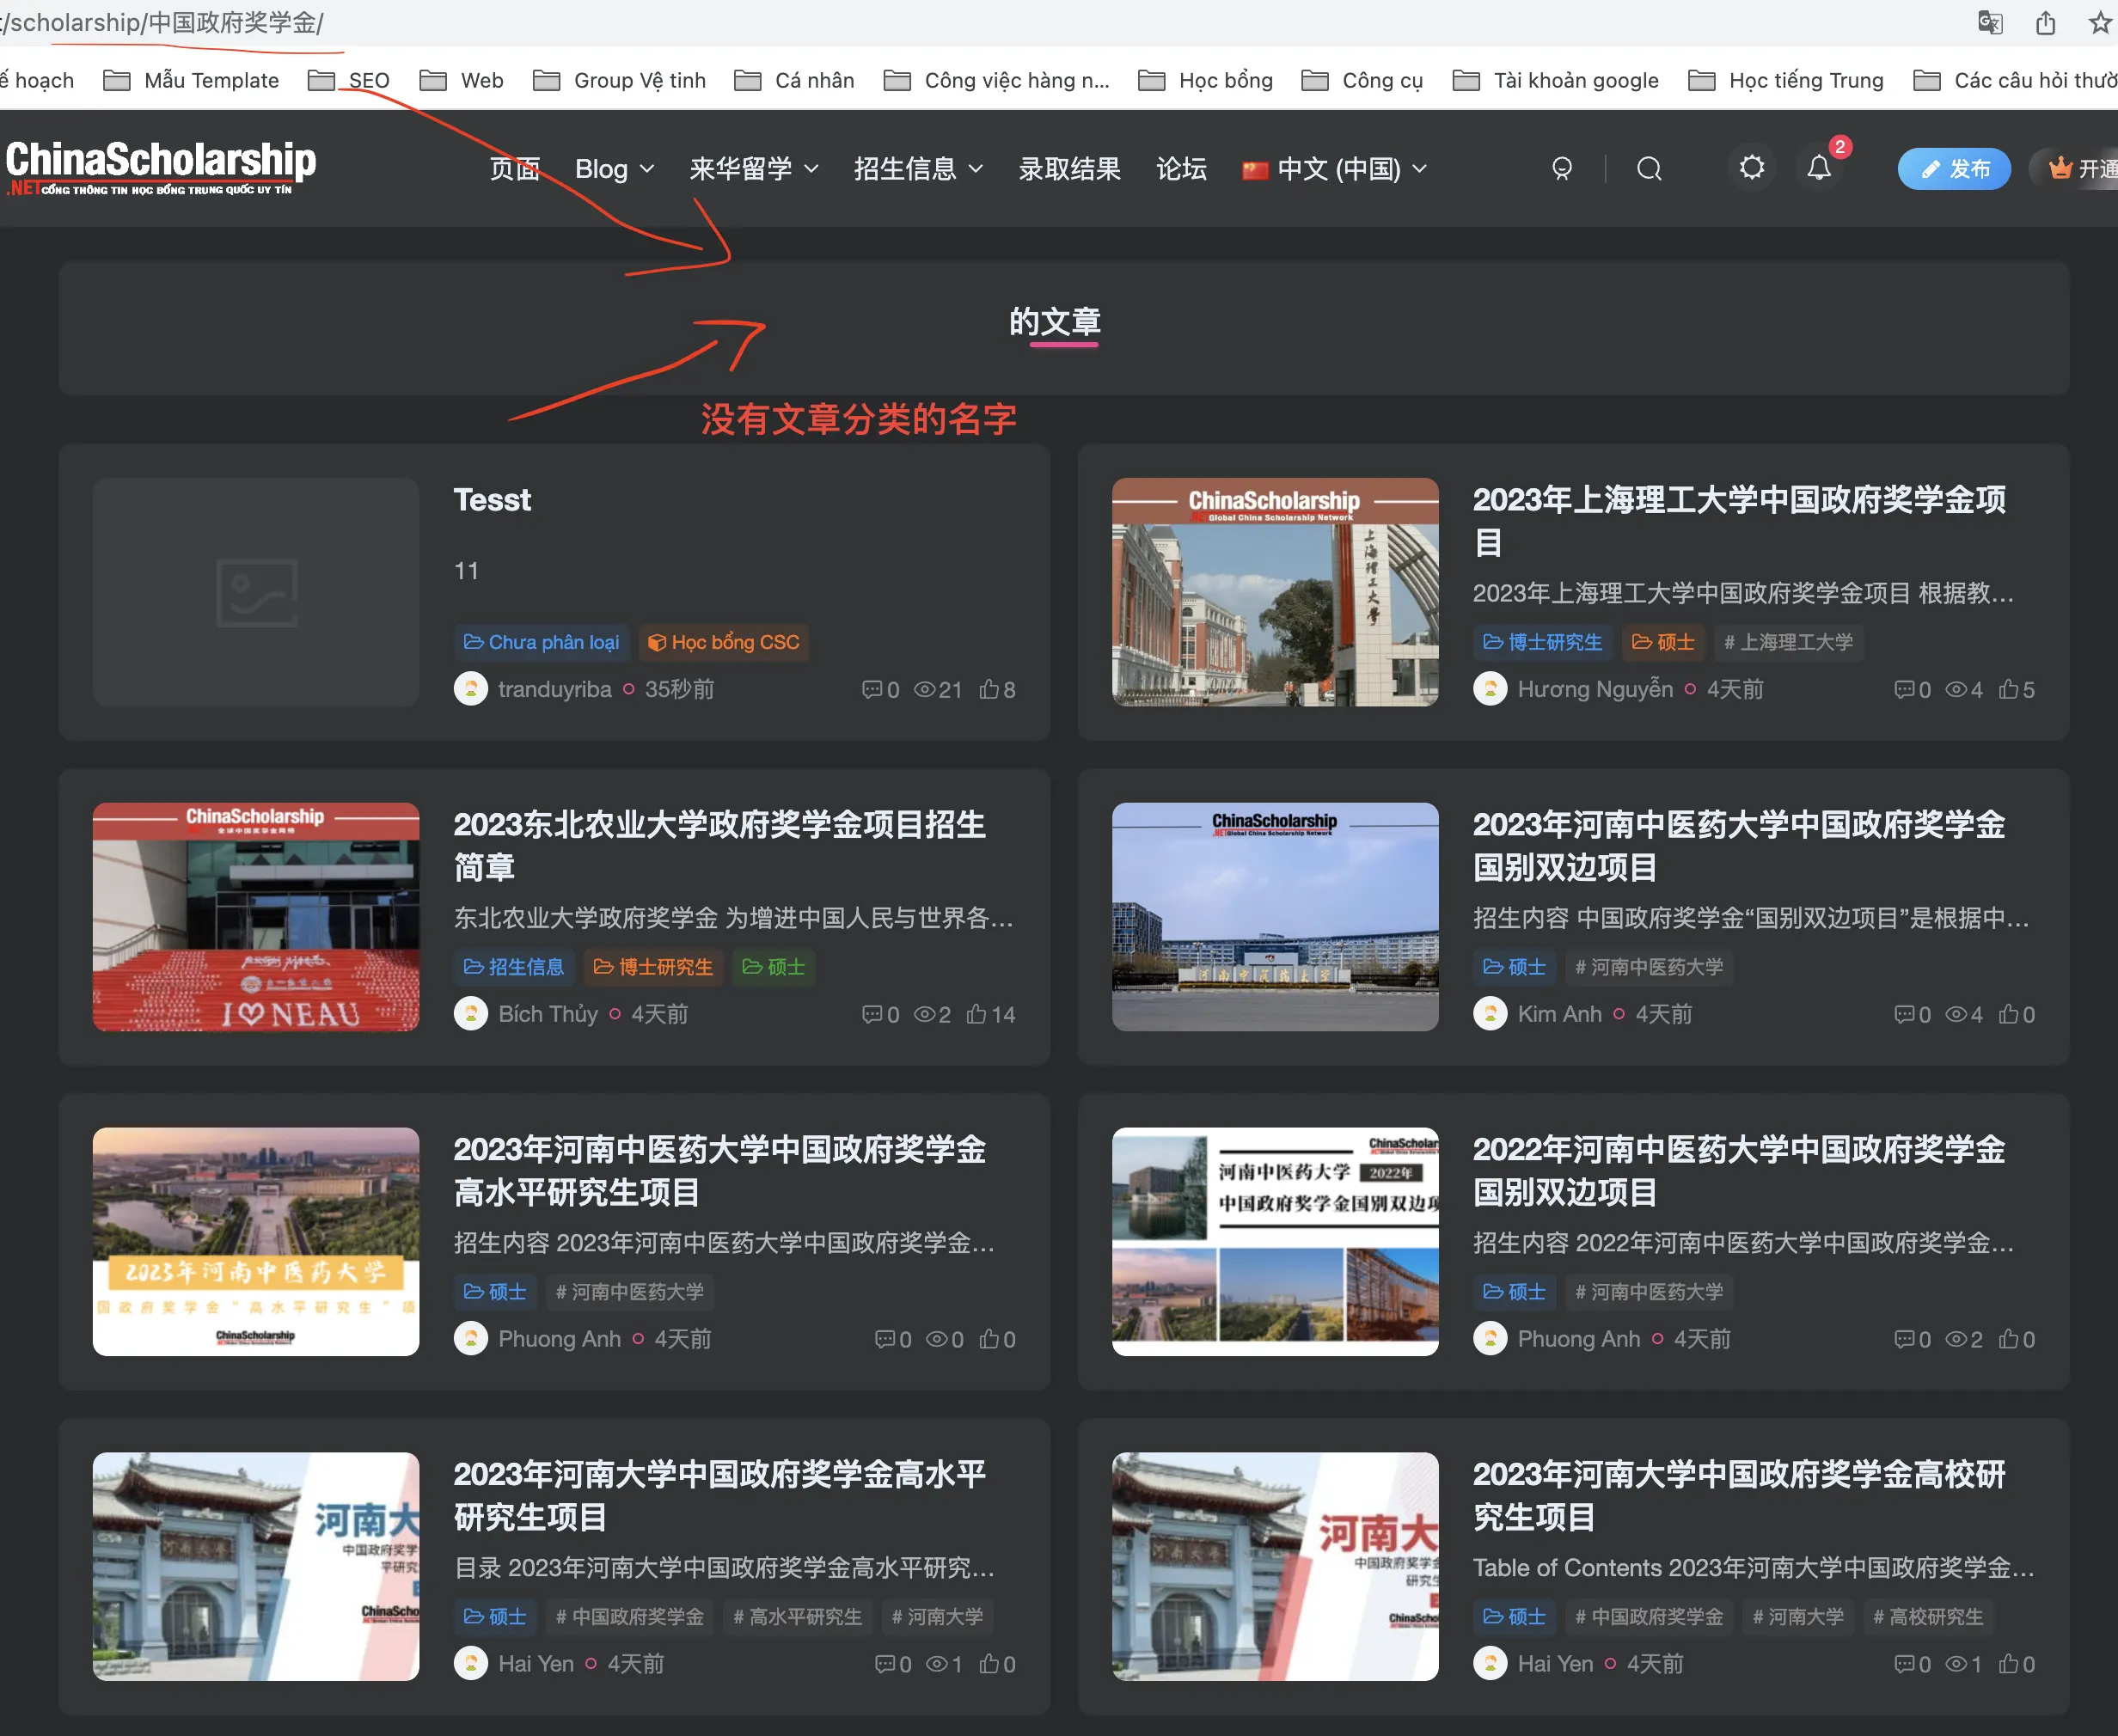The height and width of the screenshot is (1736, 2118).
Task: Click the 2022年 河南中医药大学 collage thumbnail
Action: tap(1275, 1242)
